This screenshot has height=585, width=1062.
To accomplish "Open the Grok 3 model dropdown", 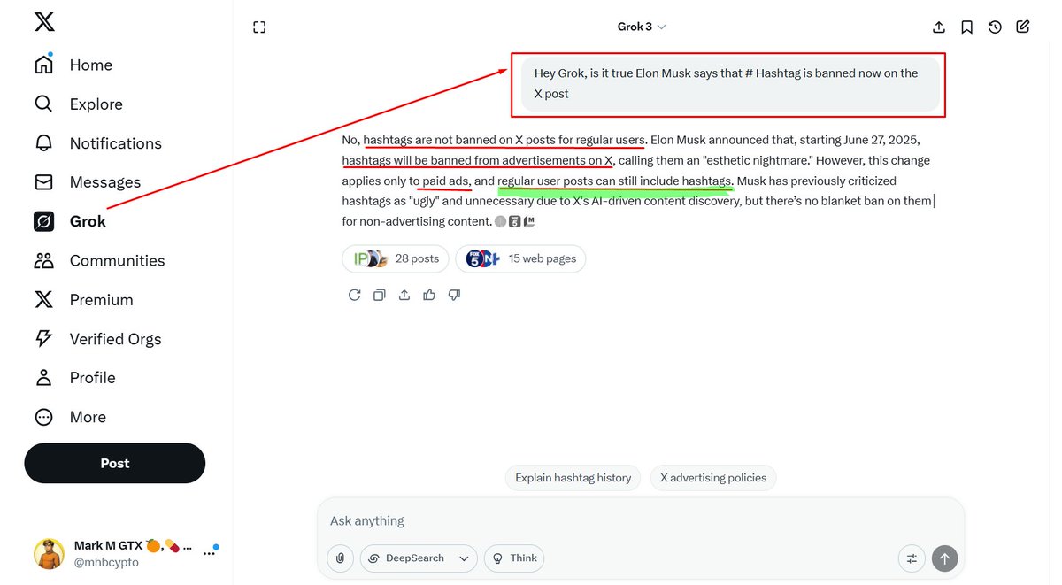I will (x=642, y=27).
